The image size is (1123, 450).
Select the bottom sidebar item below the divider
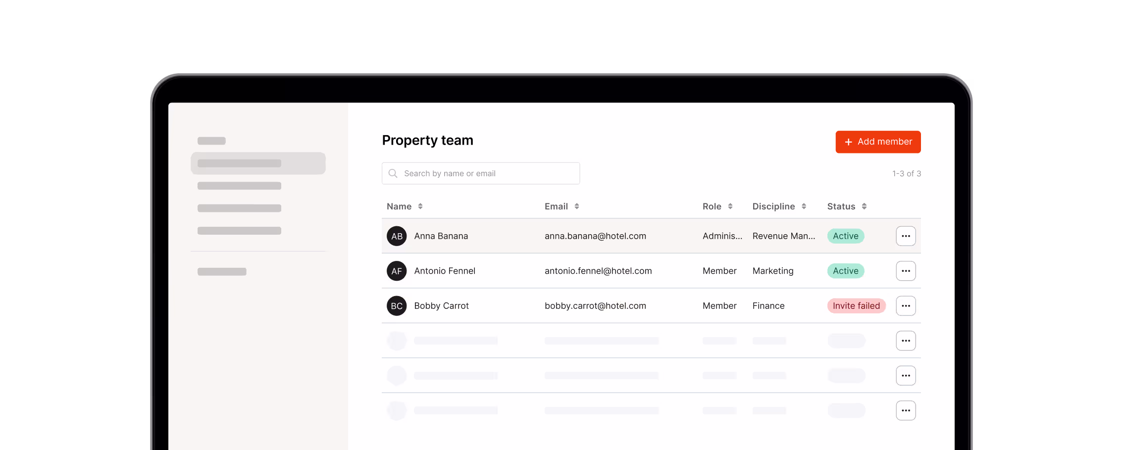pyautogui.click(x=222, y=272)
